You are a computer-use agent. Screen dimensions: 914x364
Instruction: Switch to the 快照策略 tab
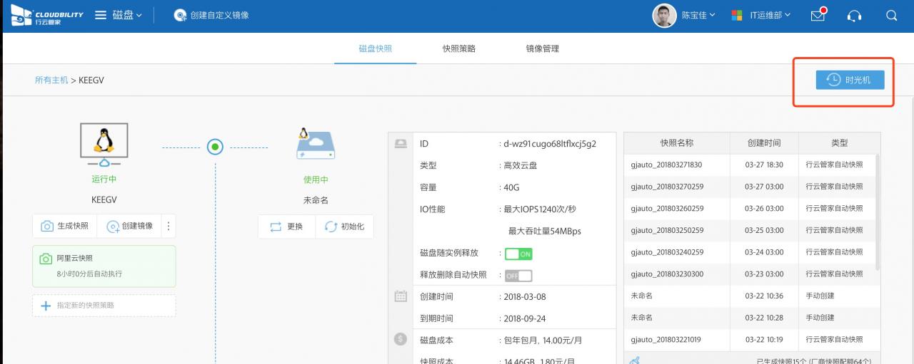coord(458,48)
